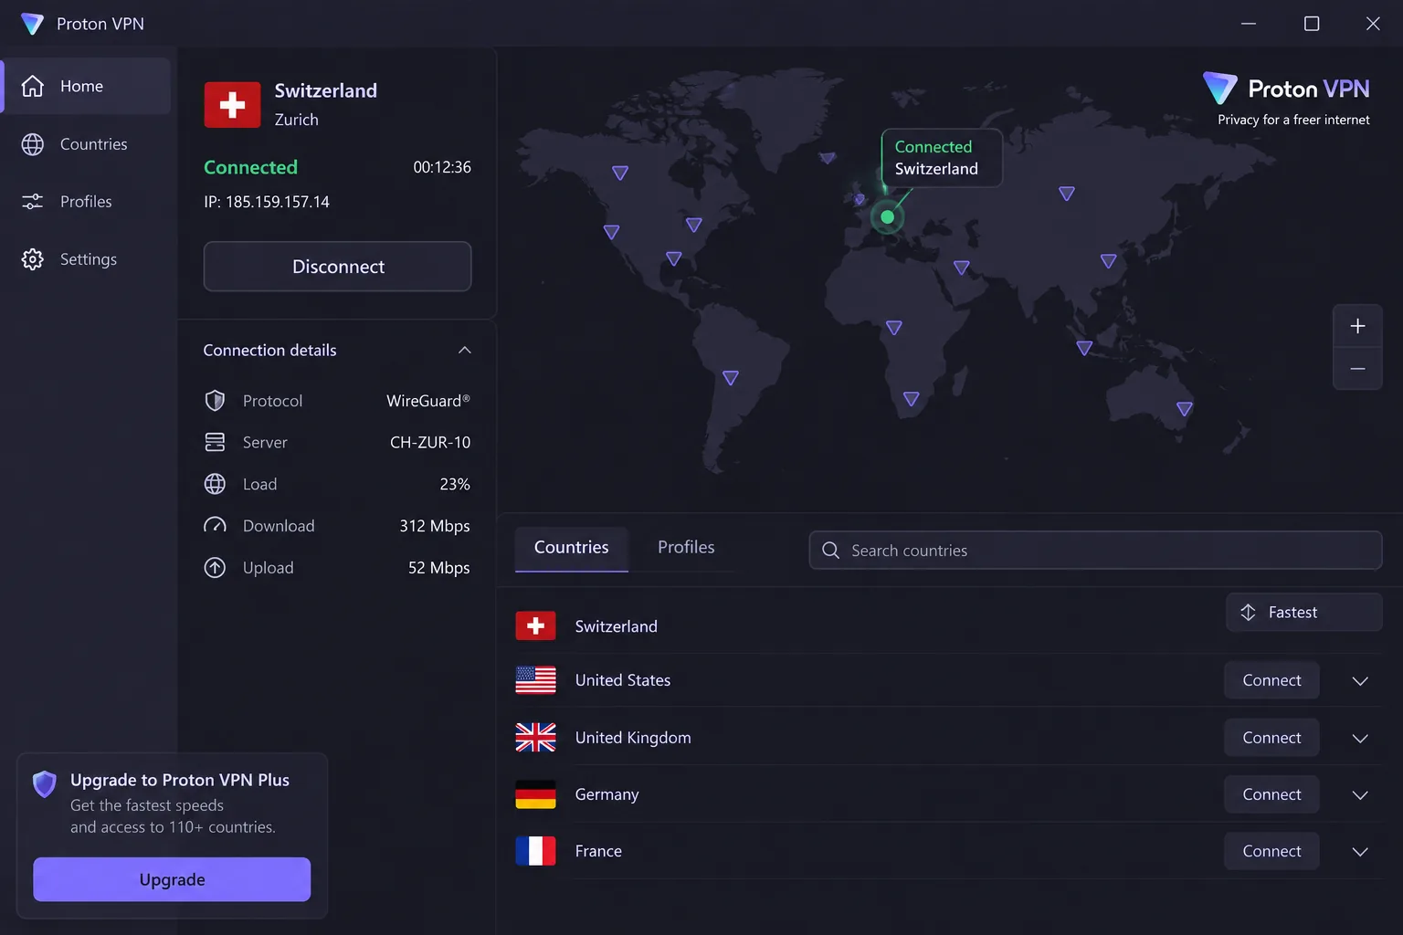Connect to France
This screenshot has height=935, width=1403.
(x=1271, y=851)
